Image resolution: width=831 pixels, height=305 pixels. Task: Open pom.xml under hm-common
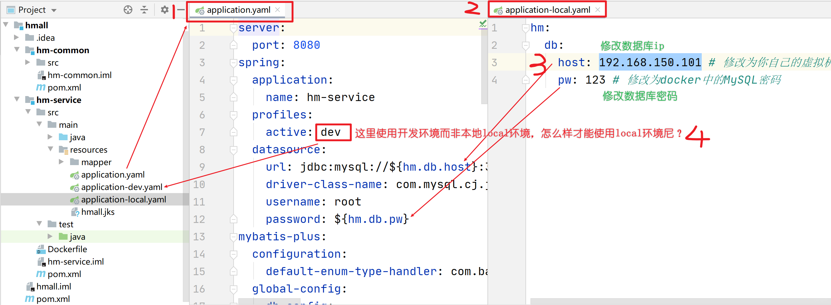point(64,88)
